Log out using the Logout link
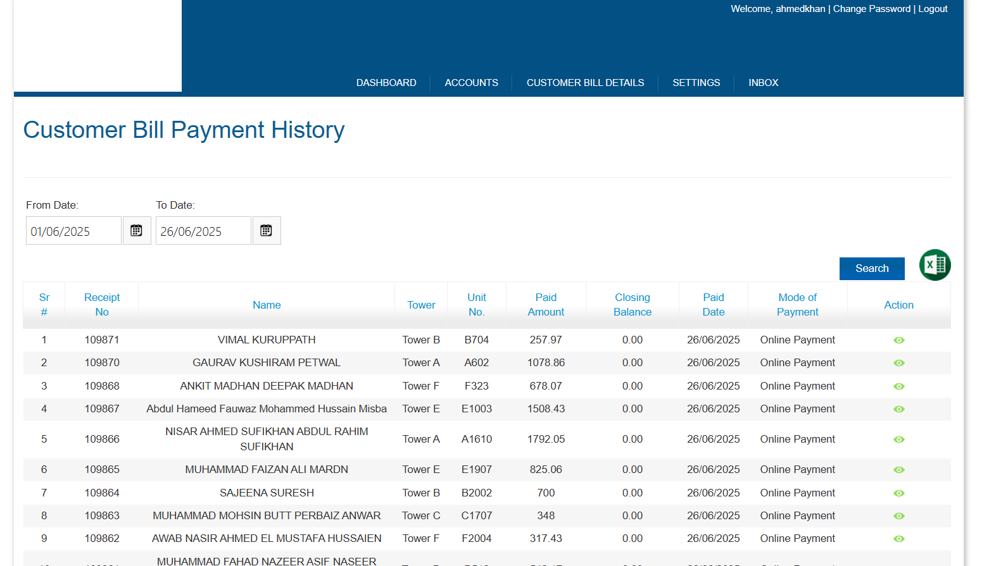 (x=933, y=9)
